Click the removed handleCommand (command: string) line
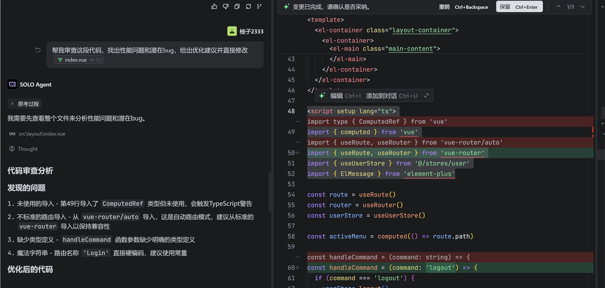 tap(450, 257)
